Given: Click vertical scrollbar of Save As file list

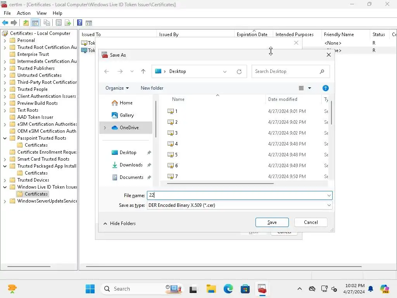Looking at the screenshot, I should (x=331, y=113).
